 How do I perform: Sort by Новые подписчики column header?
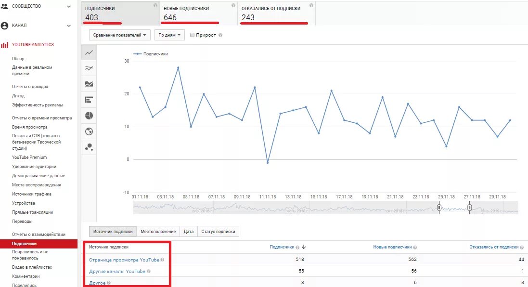[x=392, y=247]
